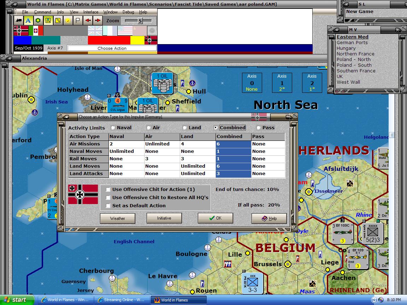Open the action dialog's title-bar menu button

[x=67, y=117]
